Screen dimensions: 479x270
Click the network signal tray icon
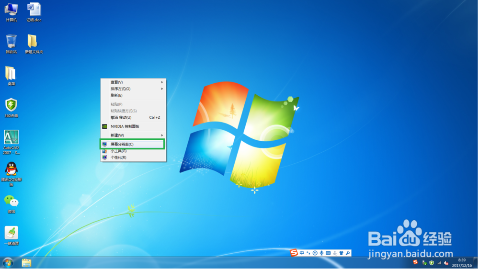click(x=439, y=263)
